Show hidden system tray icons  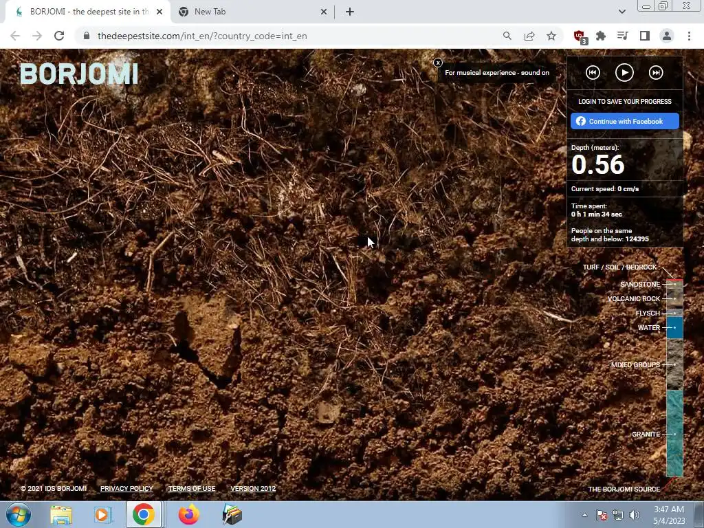point(584,515)
